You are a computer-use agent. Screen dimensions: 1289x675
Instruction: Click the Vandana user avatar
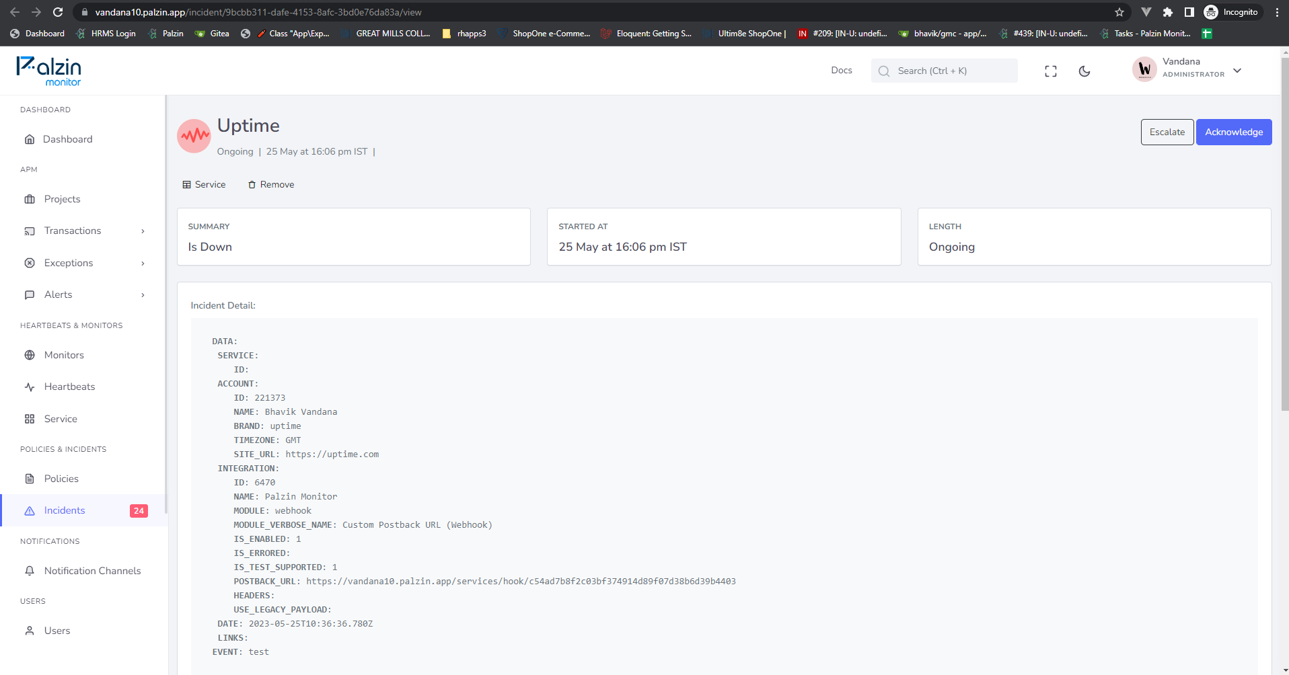(1144, 69)
